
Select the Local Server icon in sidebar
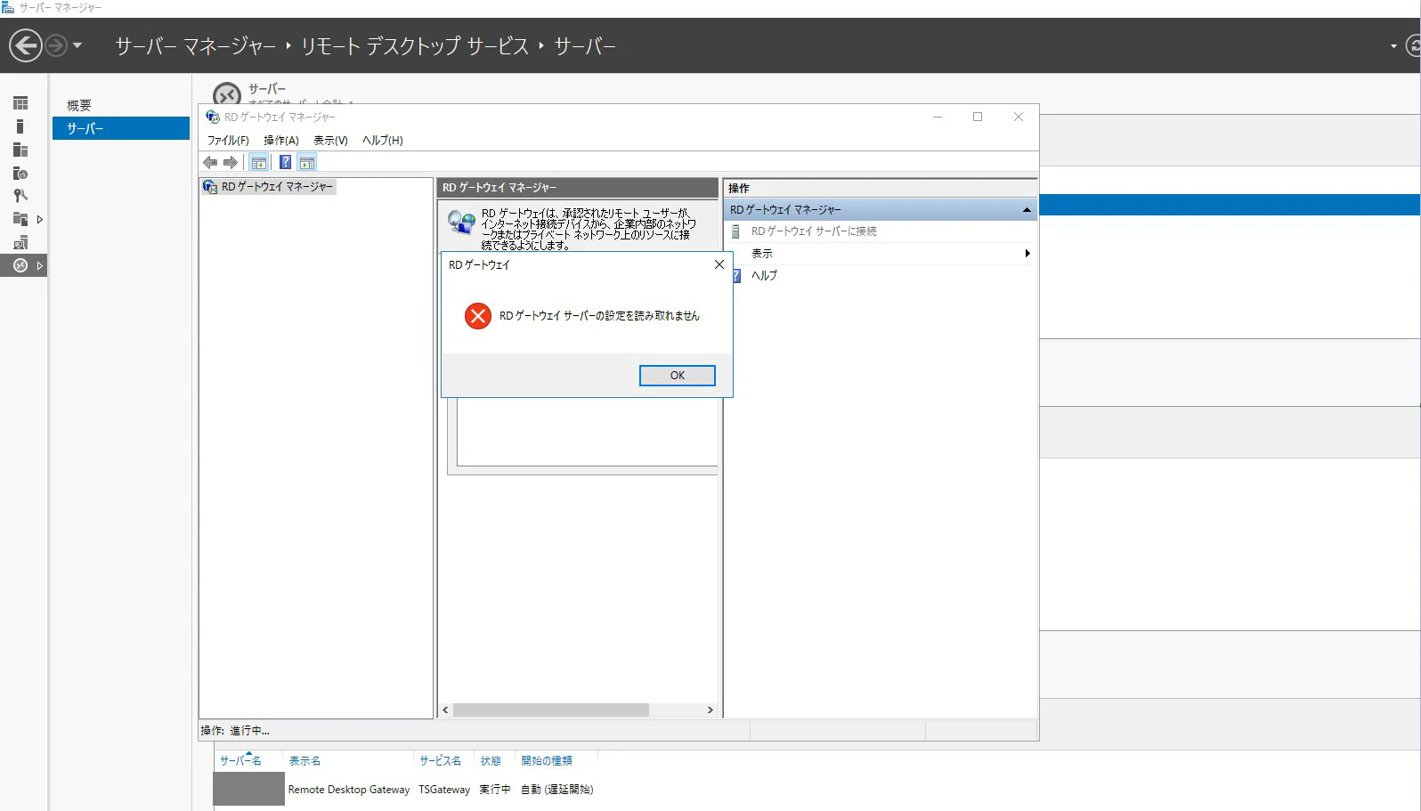[x=20, y=126]
